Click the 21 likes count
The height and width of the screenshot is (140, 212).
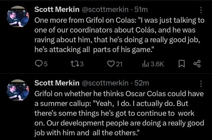119,64
